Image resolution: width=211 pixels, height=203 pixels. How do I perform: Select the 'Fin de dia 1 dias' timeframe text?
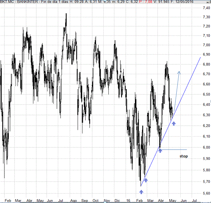coord(55,2)
